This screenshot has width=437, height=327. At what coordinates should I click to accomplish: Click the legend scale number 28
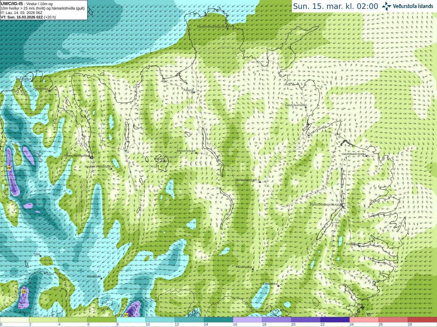(x=410, y=325)
